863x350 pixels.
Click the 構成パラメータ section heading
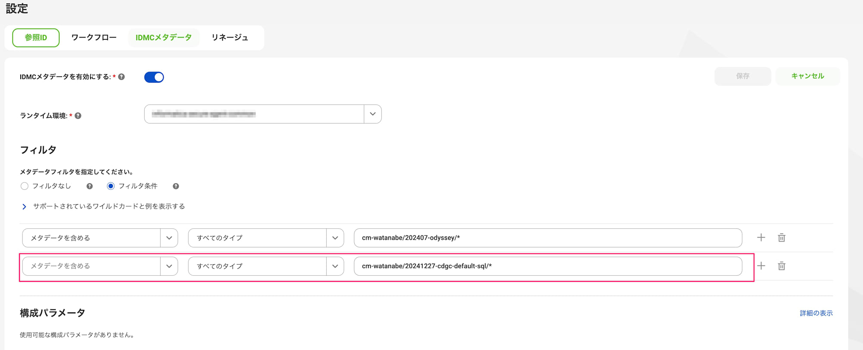[52, 313]
